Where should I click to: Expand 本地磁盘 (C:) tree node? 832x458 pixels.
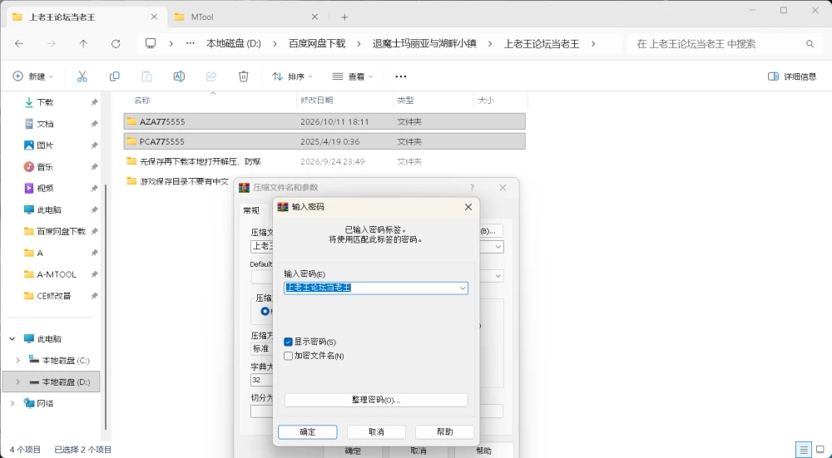pyautogui.click(x=17, y=361)
